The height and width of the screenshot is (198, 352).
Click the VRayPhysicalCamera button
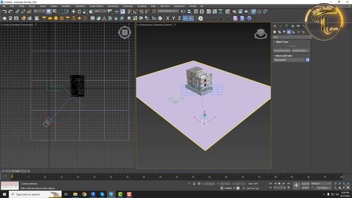[301, 51]
